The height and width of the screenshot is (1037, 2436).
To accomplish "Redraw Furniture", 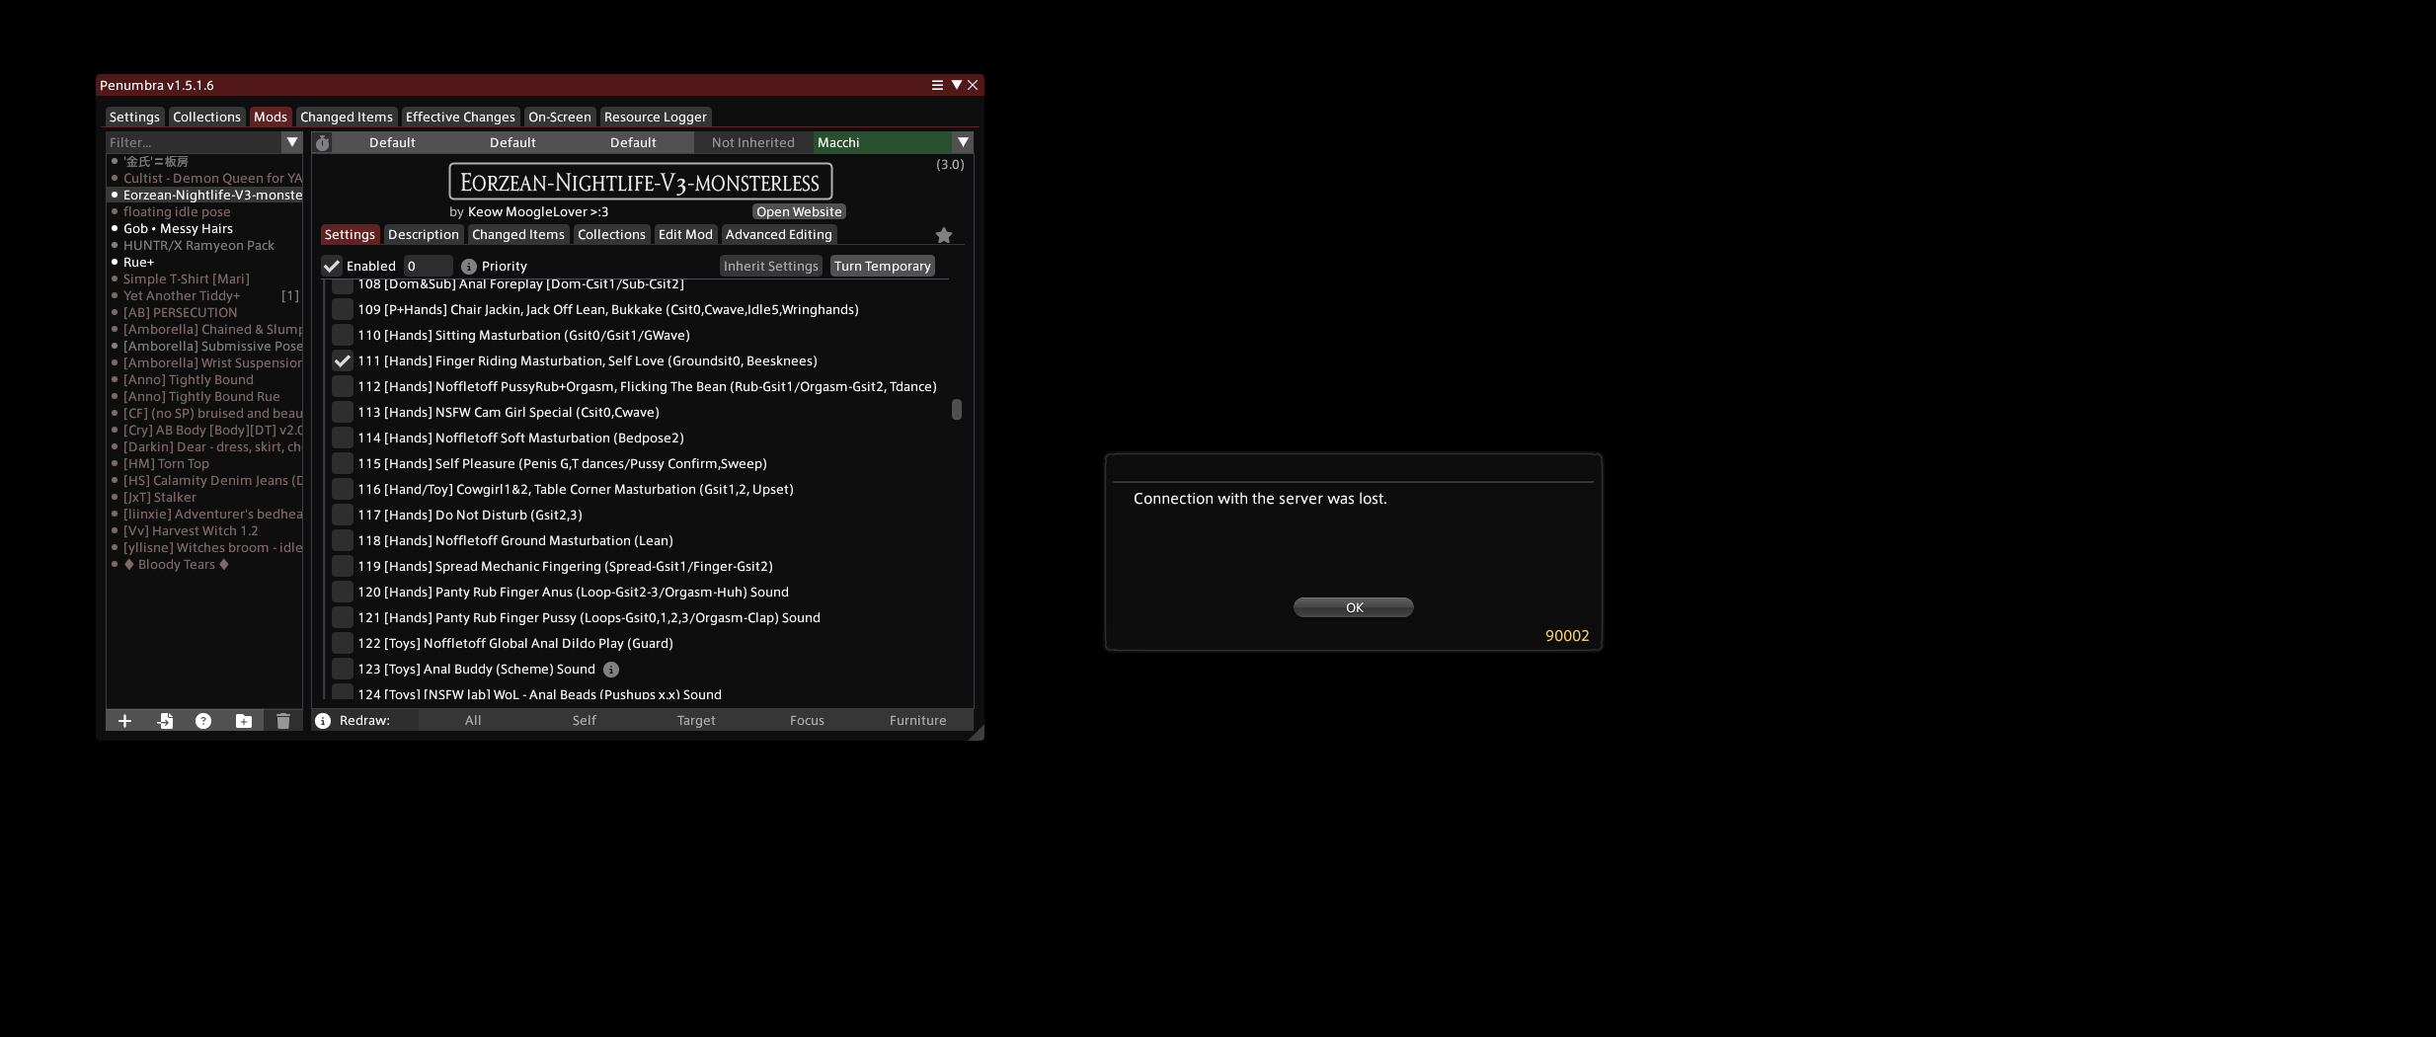I will 918,721.
